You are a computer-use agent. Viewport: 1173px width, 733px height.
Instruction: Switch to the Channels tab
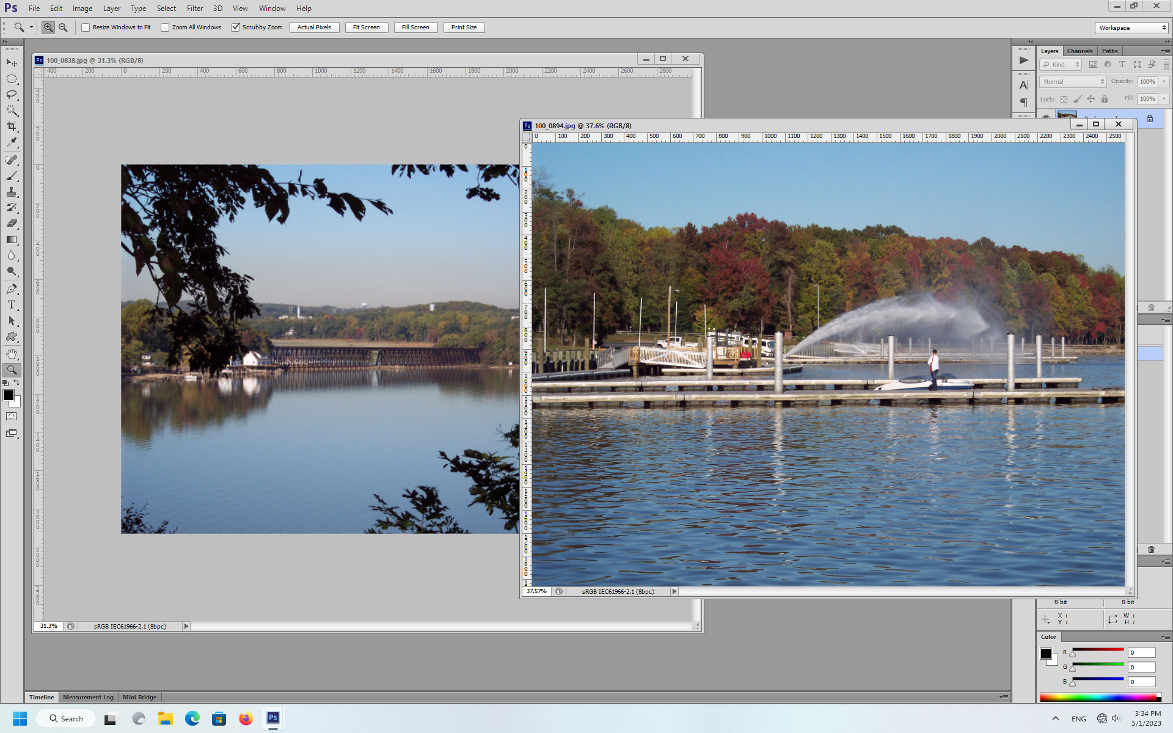point(1080,51)
